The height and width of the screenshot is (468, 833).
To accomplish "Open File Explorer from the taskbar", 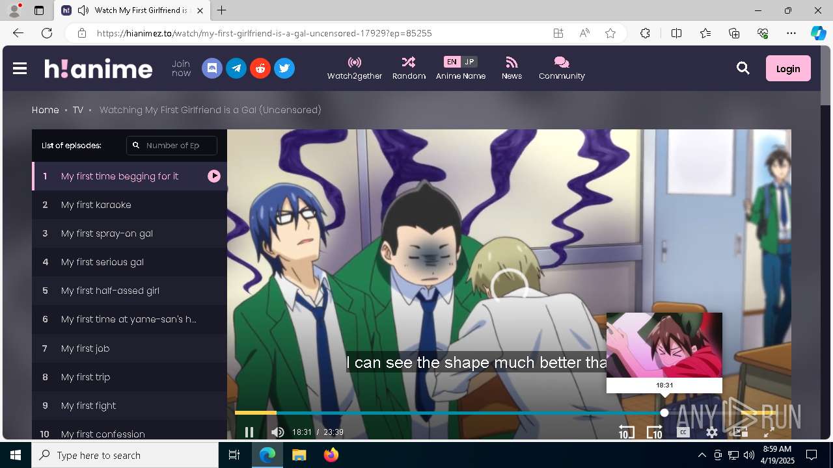I will [299, 455].
